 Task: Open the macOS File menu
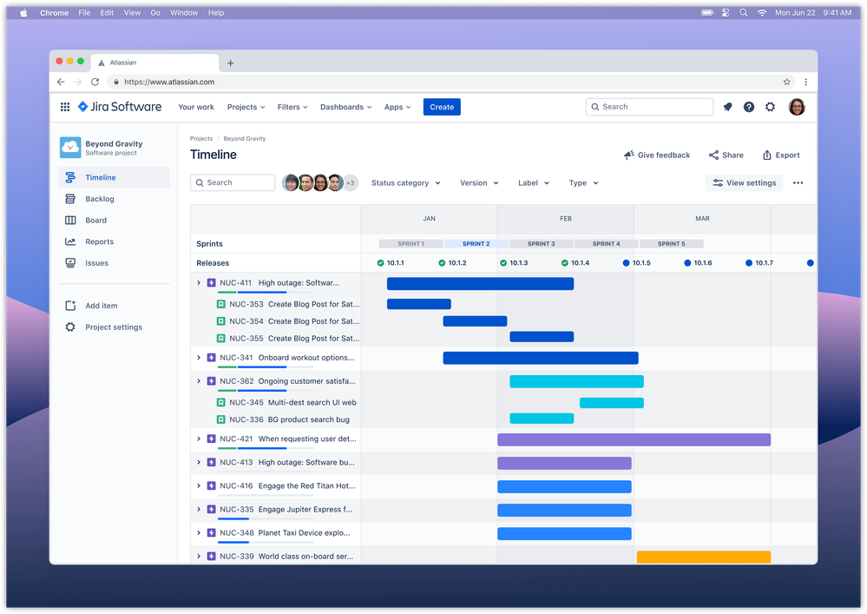[x=84, y=13]
